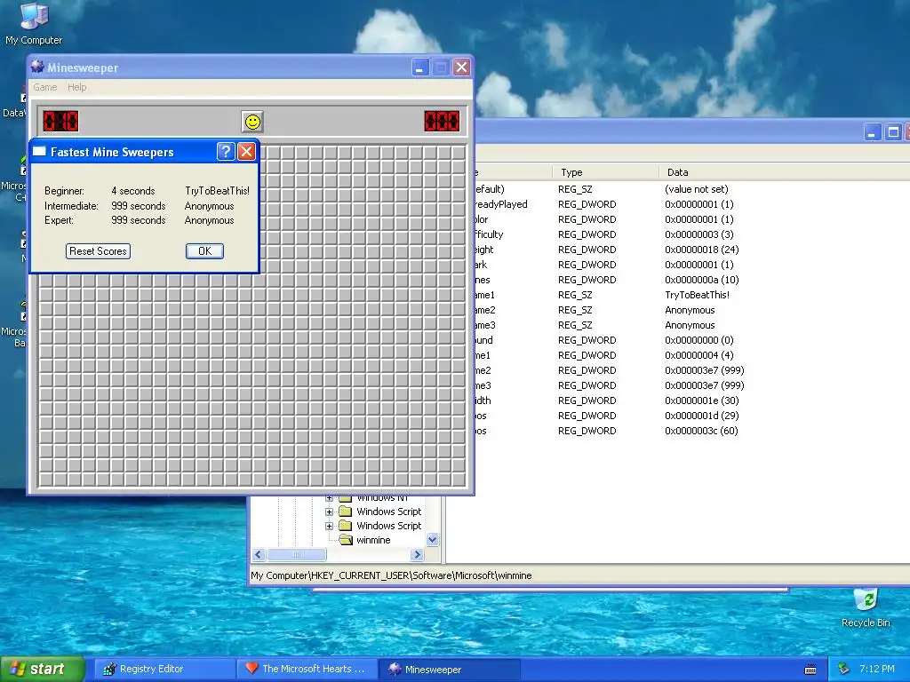
Task: Click the Minesweeper taskbar button
Action: pos(450,669)
